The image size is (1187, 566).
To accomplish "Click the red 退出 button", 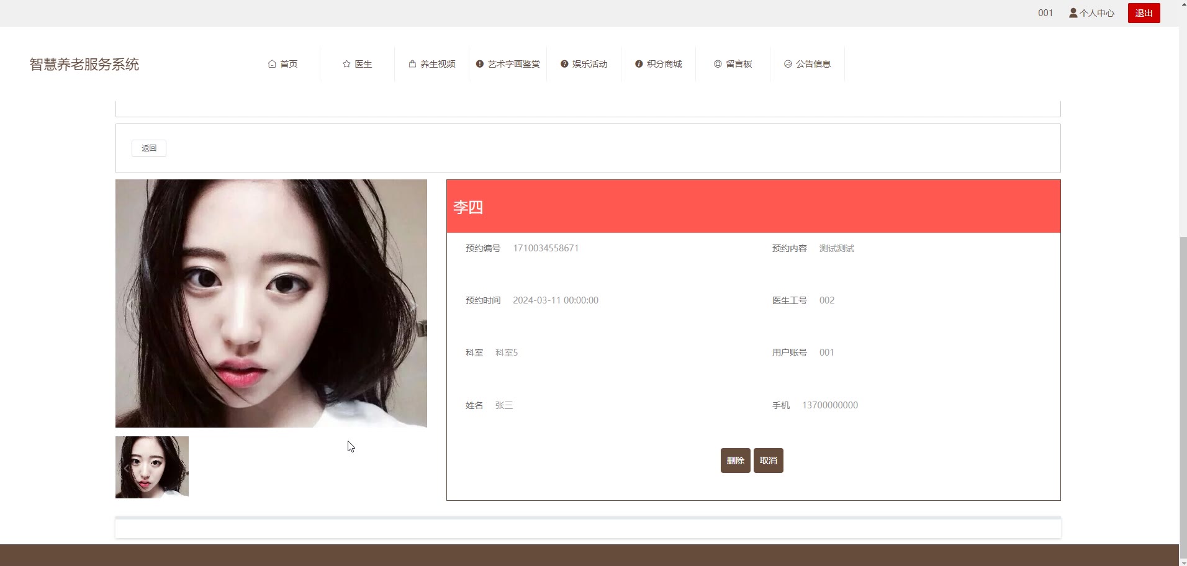I will [1144, 13].
